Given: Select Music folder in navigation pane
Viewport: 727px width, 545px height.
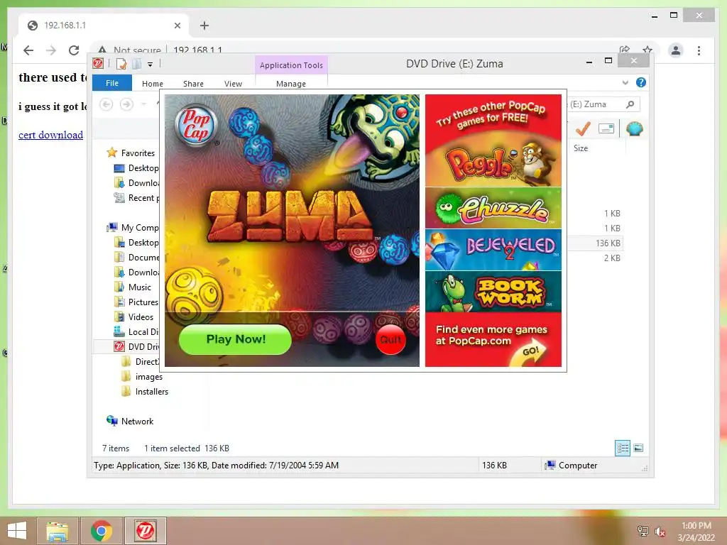Looking at the screenshot, I should click(133, 287).
